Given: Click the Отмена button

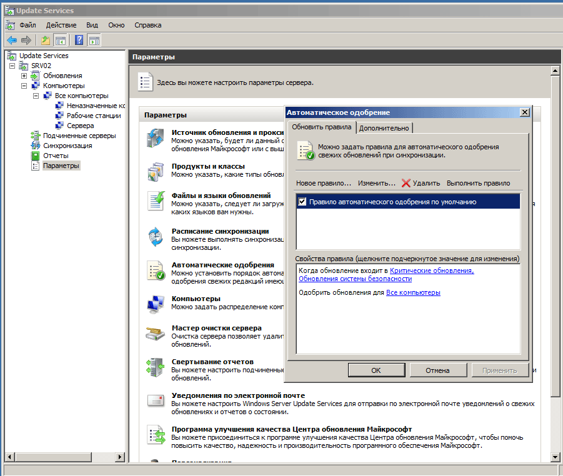Looking at the screenshot, I should pyautogui.click(x=437, y=370).
